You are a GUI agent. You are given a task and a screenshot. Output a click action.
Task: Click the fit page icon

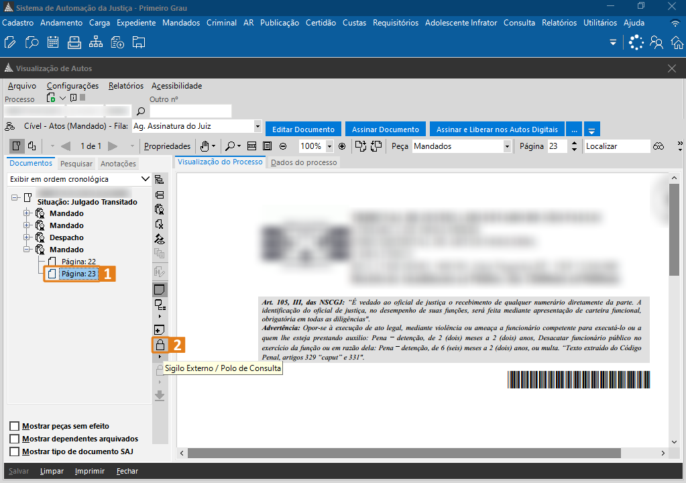(268, 146)
